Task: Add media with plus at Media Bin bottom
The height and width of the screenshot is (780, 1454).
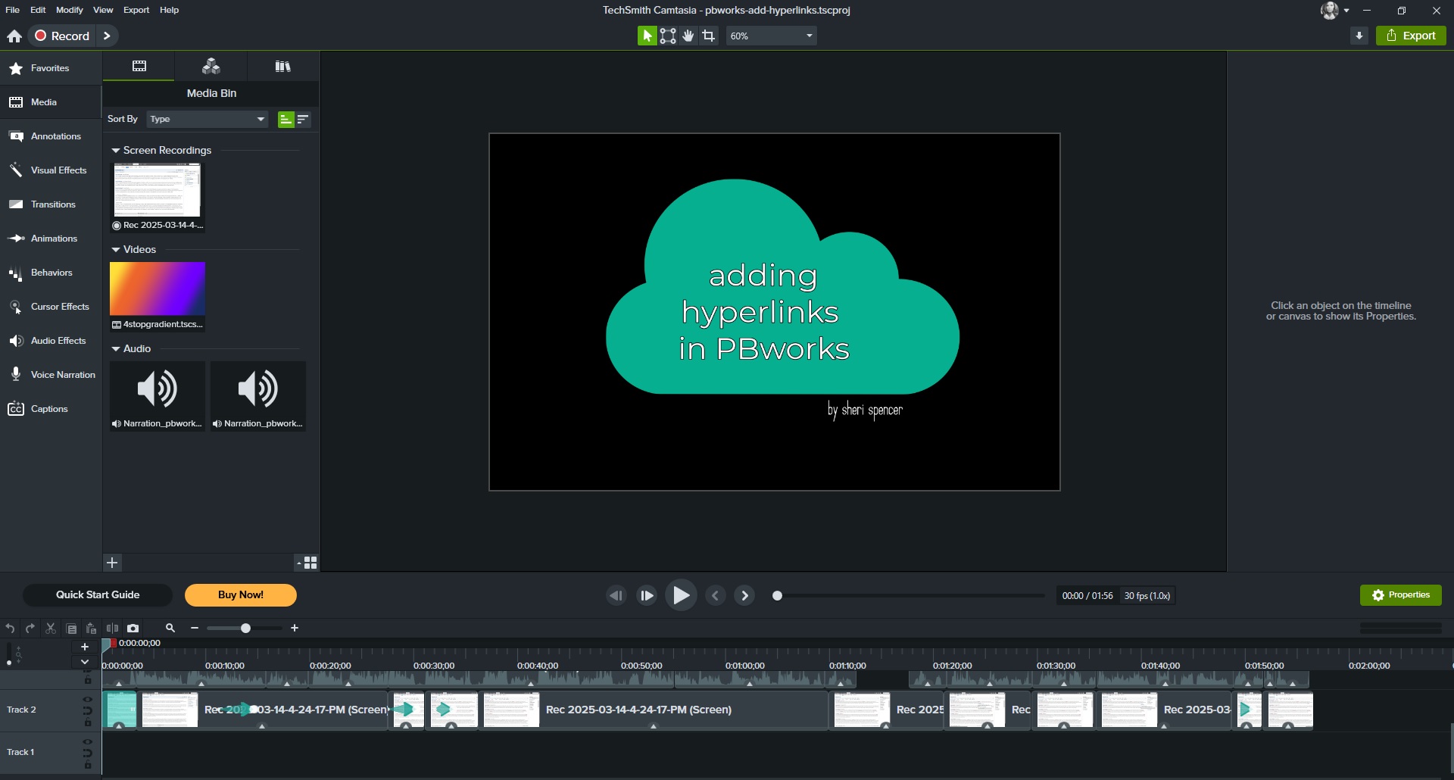Action: tap(112, 563)
